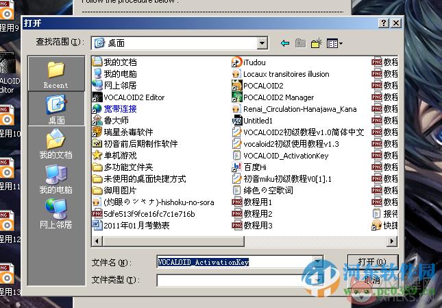The width and height of the screenshot is (442, 308).
Task: Select 初音miku初级教程V0[1].1 file
Action: tap(282, 179)
